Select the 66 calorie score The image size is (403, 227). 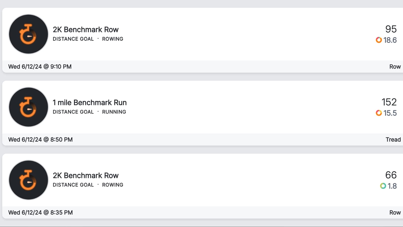(x=391, y=175)
